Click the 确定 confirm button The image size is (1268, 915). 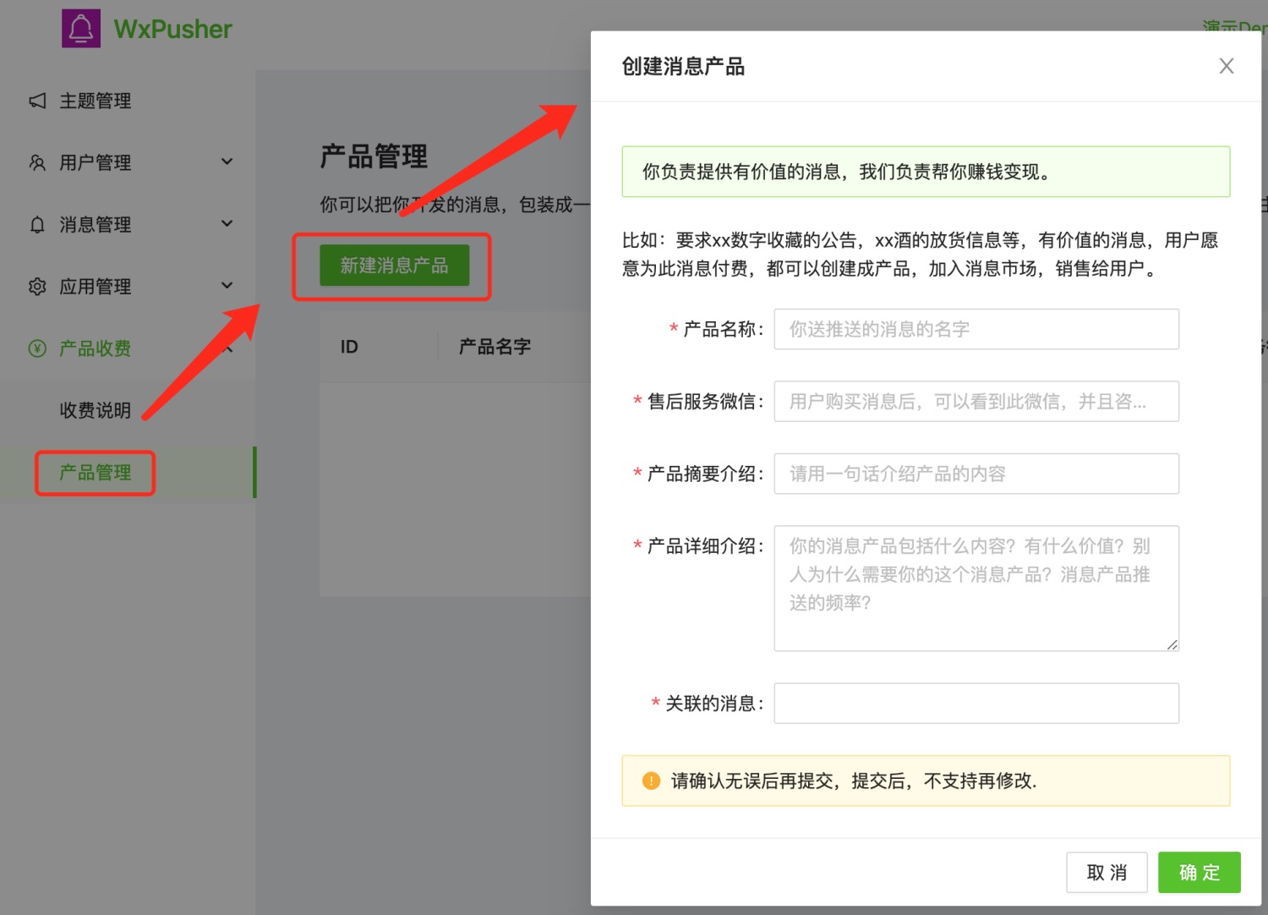(x=1199, y=872)
